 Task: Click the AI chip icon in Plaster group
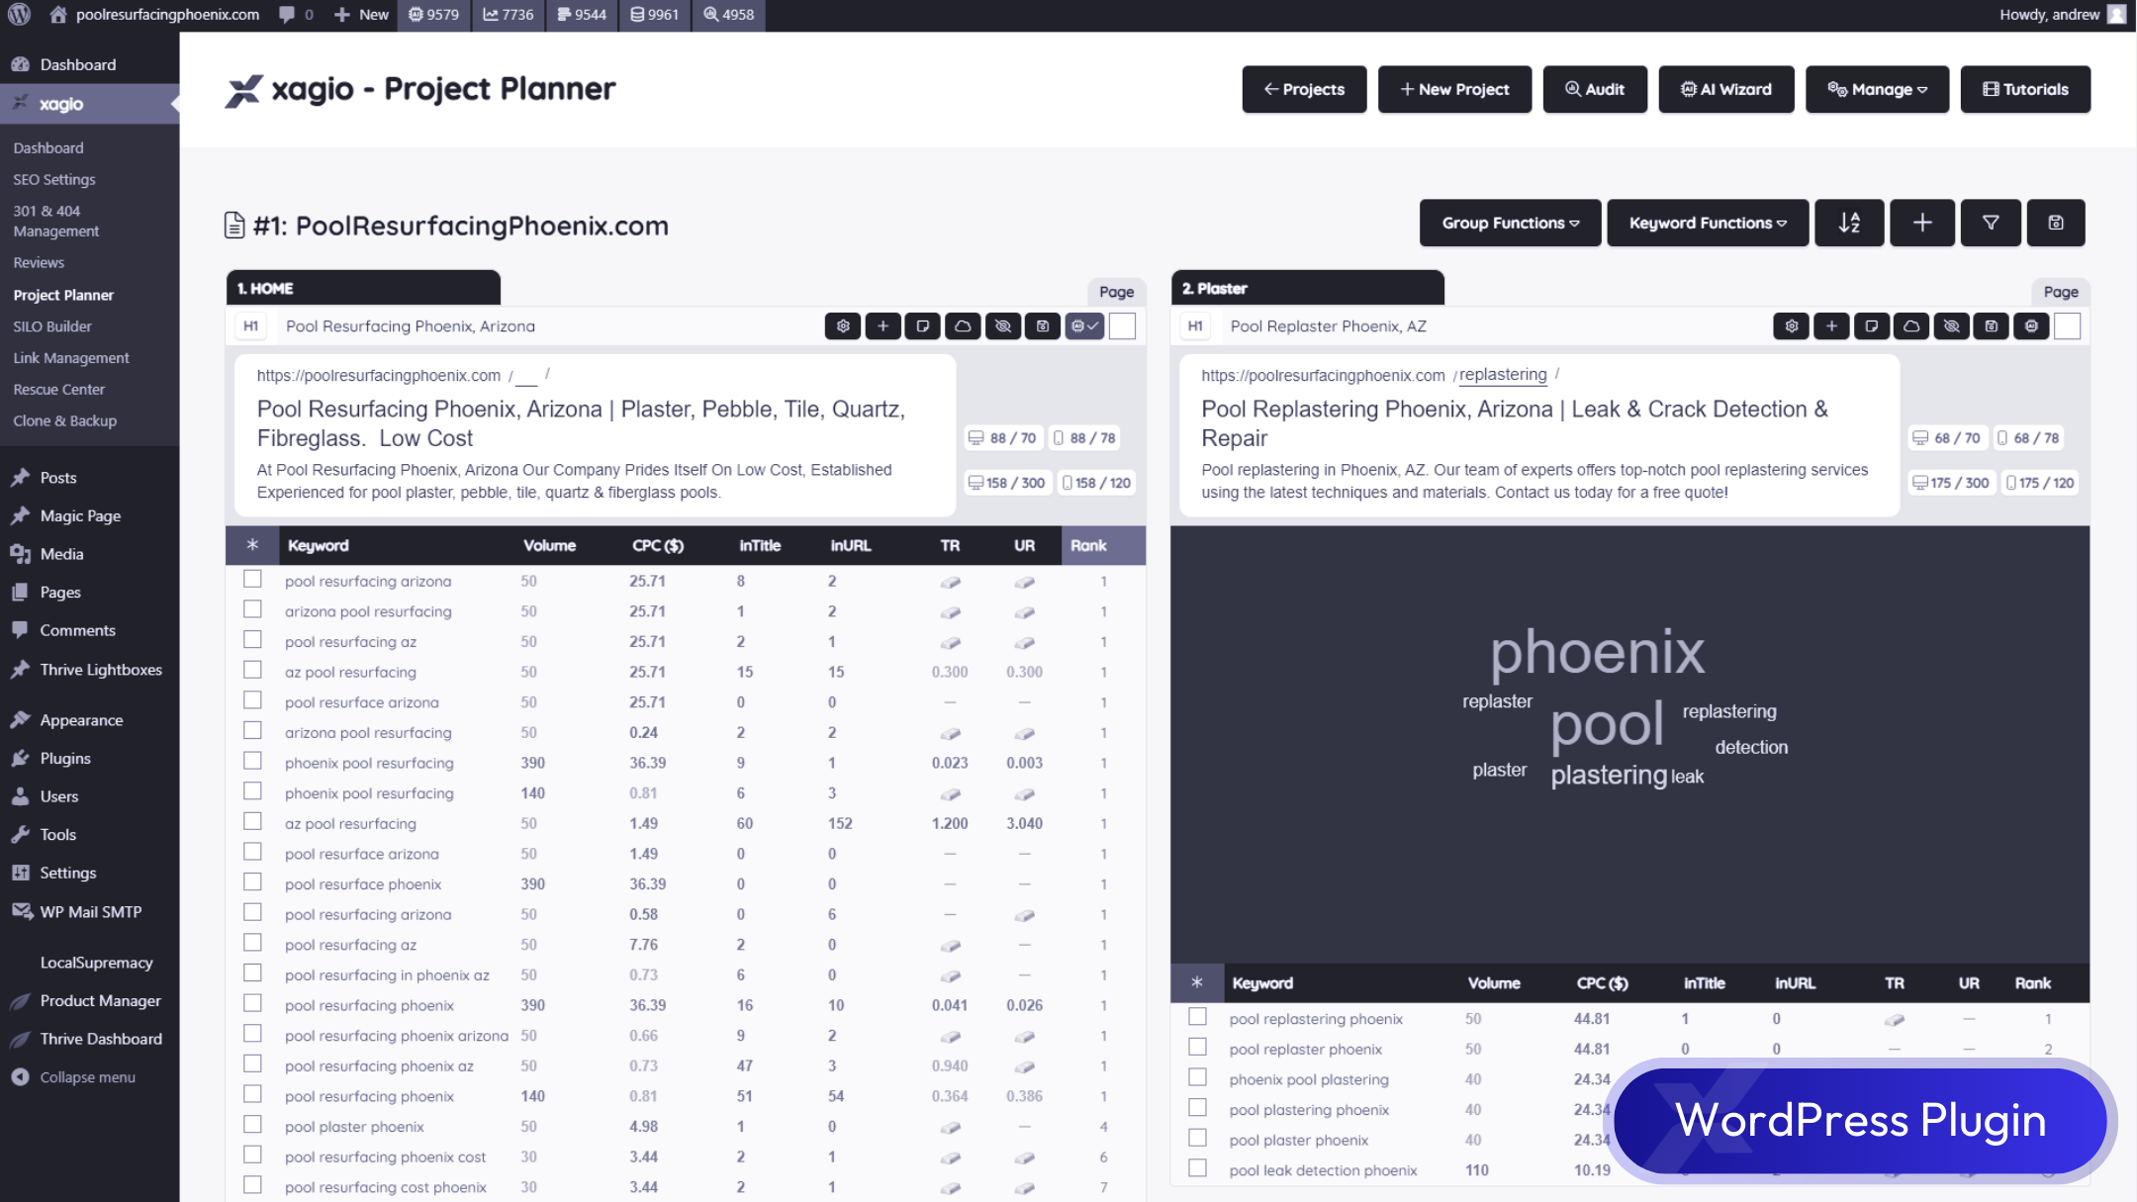2031,326
